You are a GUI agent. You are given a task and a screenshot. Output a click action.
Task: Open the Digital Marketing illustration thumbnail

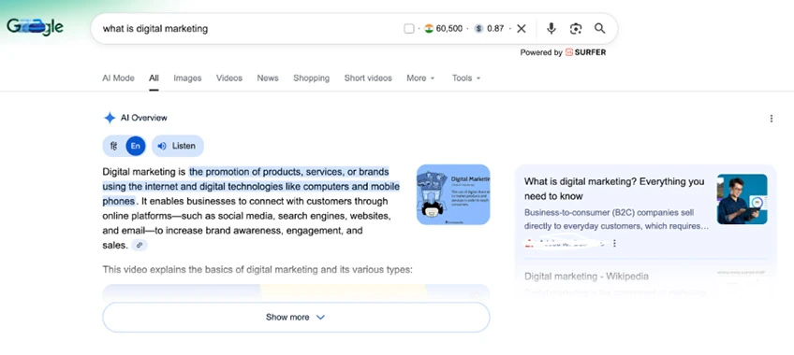pyautogui.click(x=453, y=194)
